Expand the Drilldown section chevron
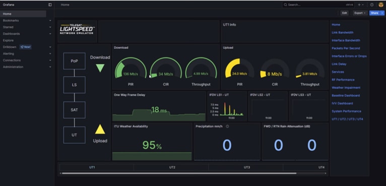The width and height of the screenshot is (386, 186). pos(50,47)
